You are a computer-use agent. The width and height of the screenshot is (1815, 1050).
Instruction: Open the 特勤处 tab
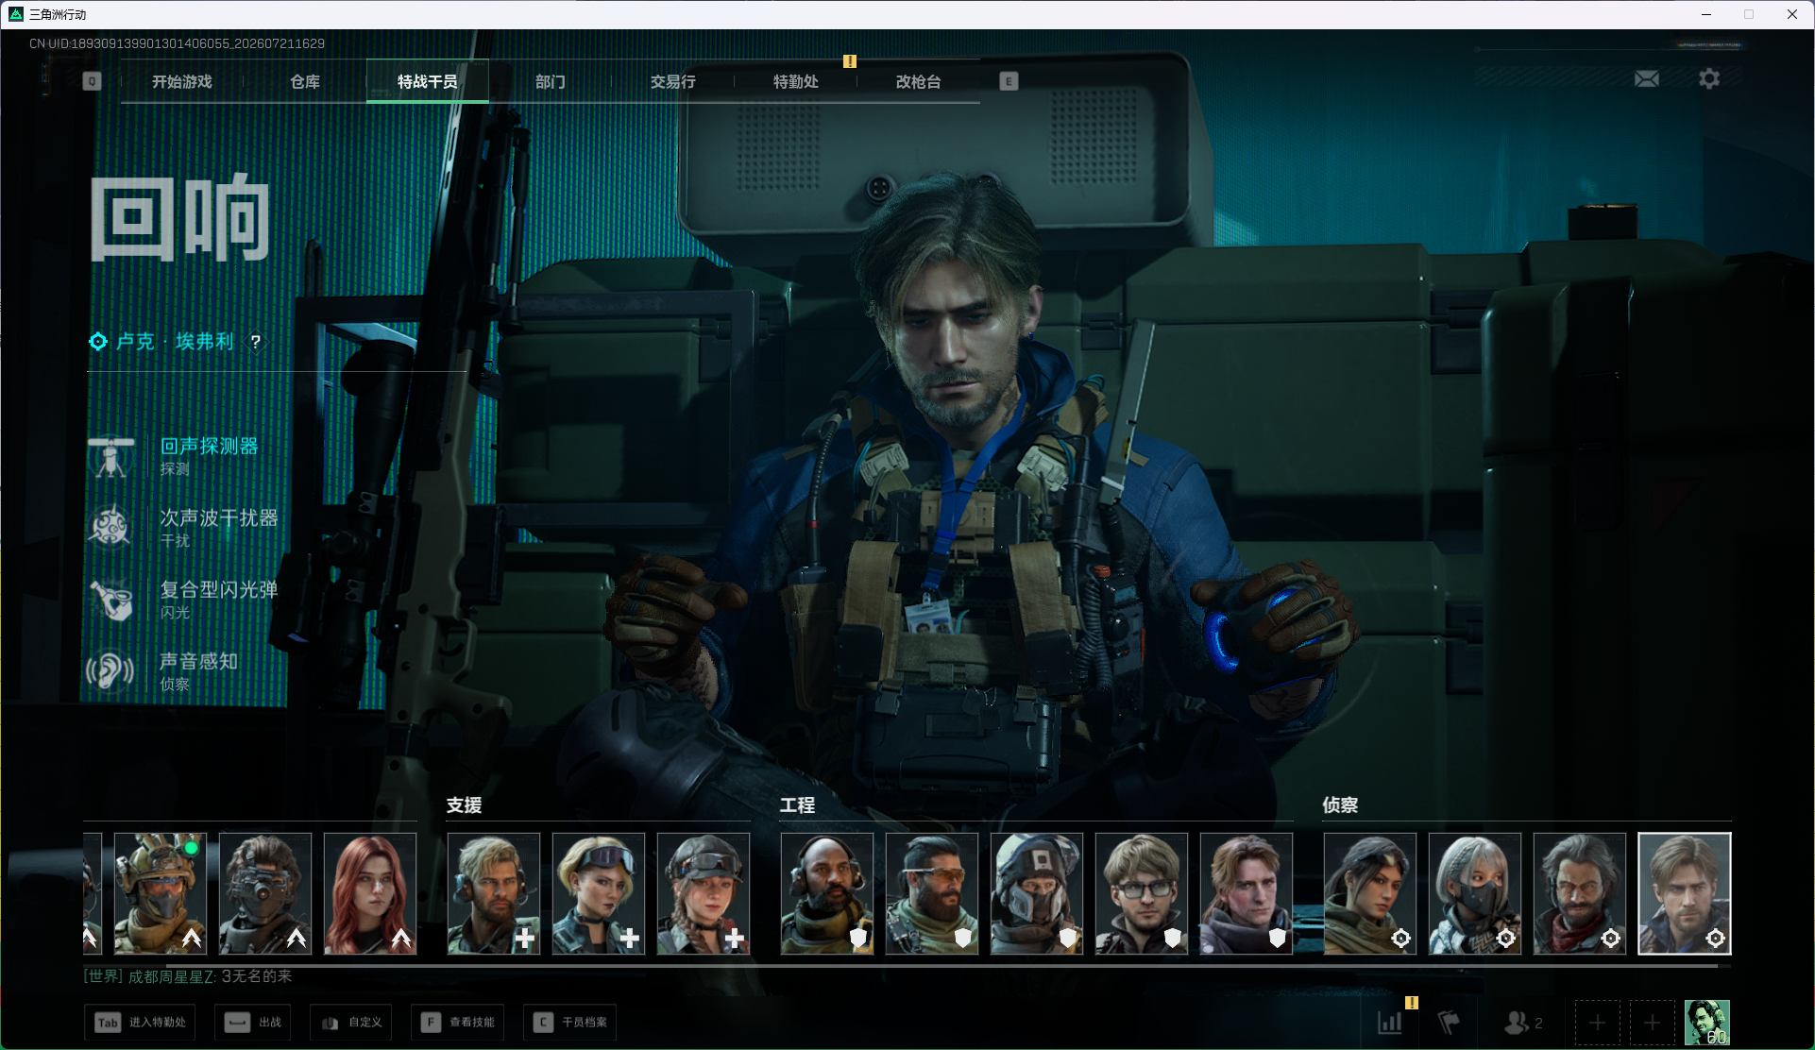point(796,82)
